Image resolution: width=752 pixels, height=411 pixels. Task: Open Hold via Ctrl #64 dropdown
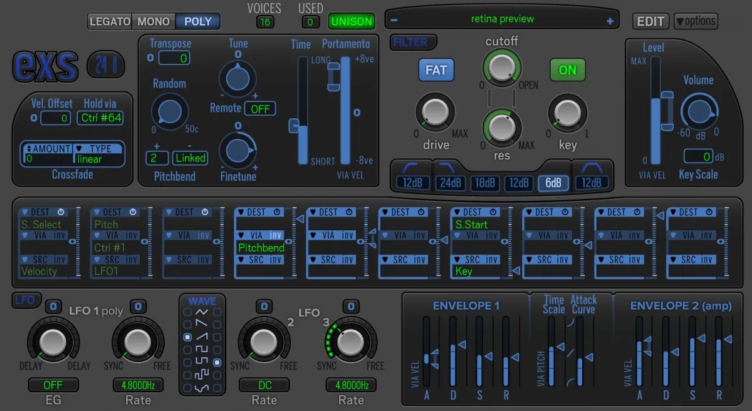point(100,118)
